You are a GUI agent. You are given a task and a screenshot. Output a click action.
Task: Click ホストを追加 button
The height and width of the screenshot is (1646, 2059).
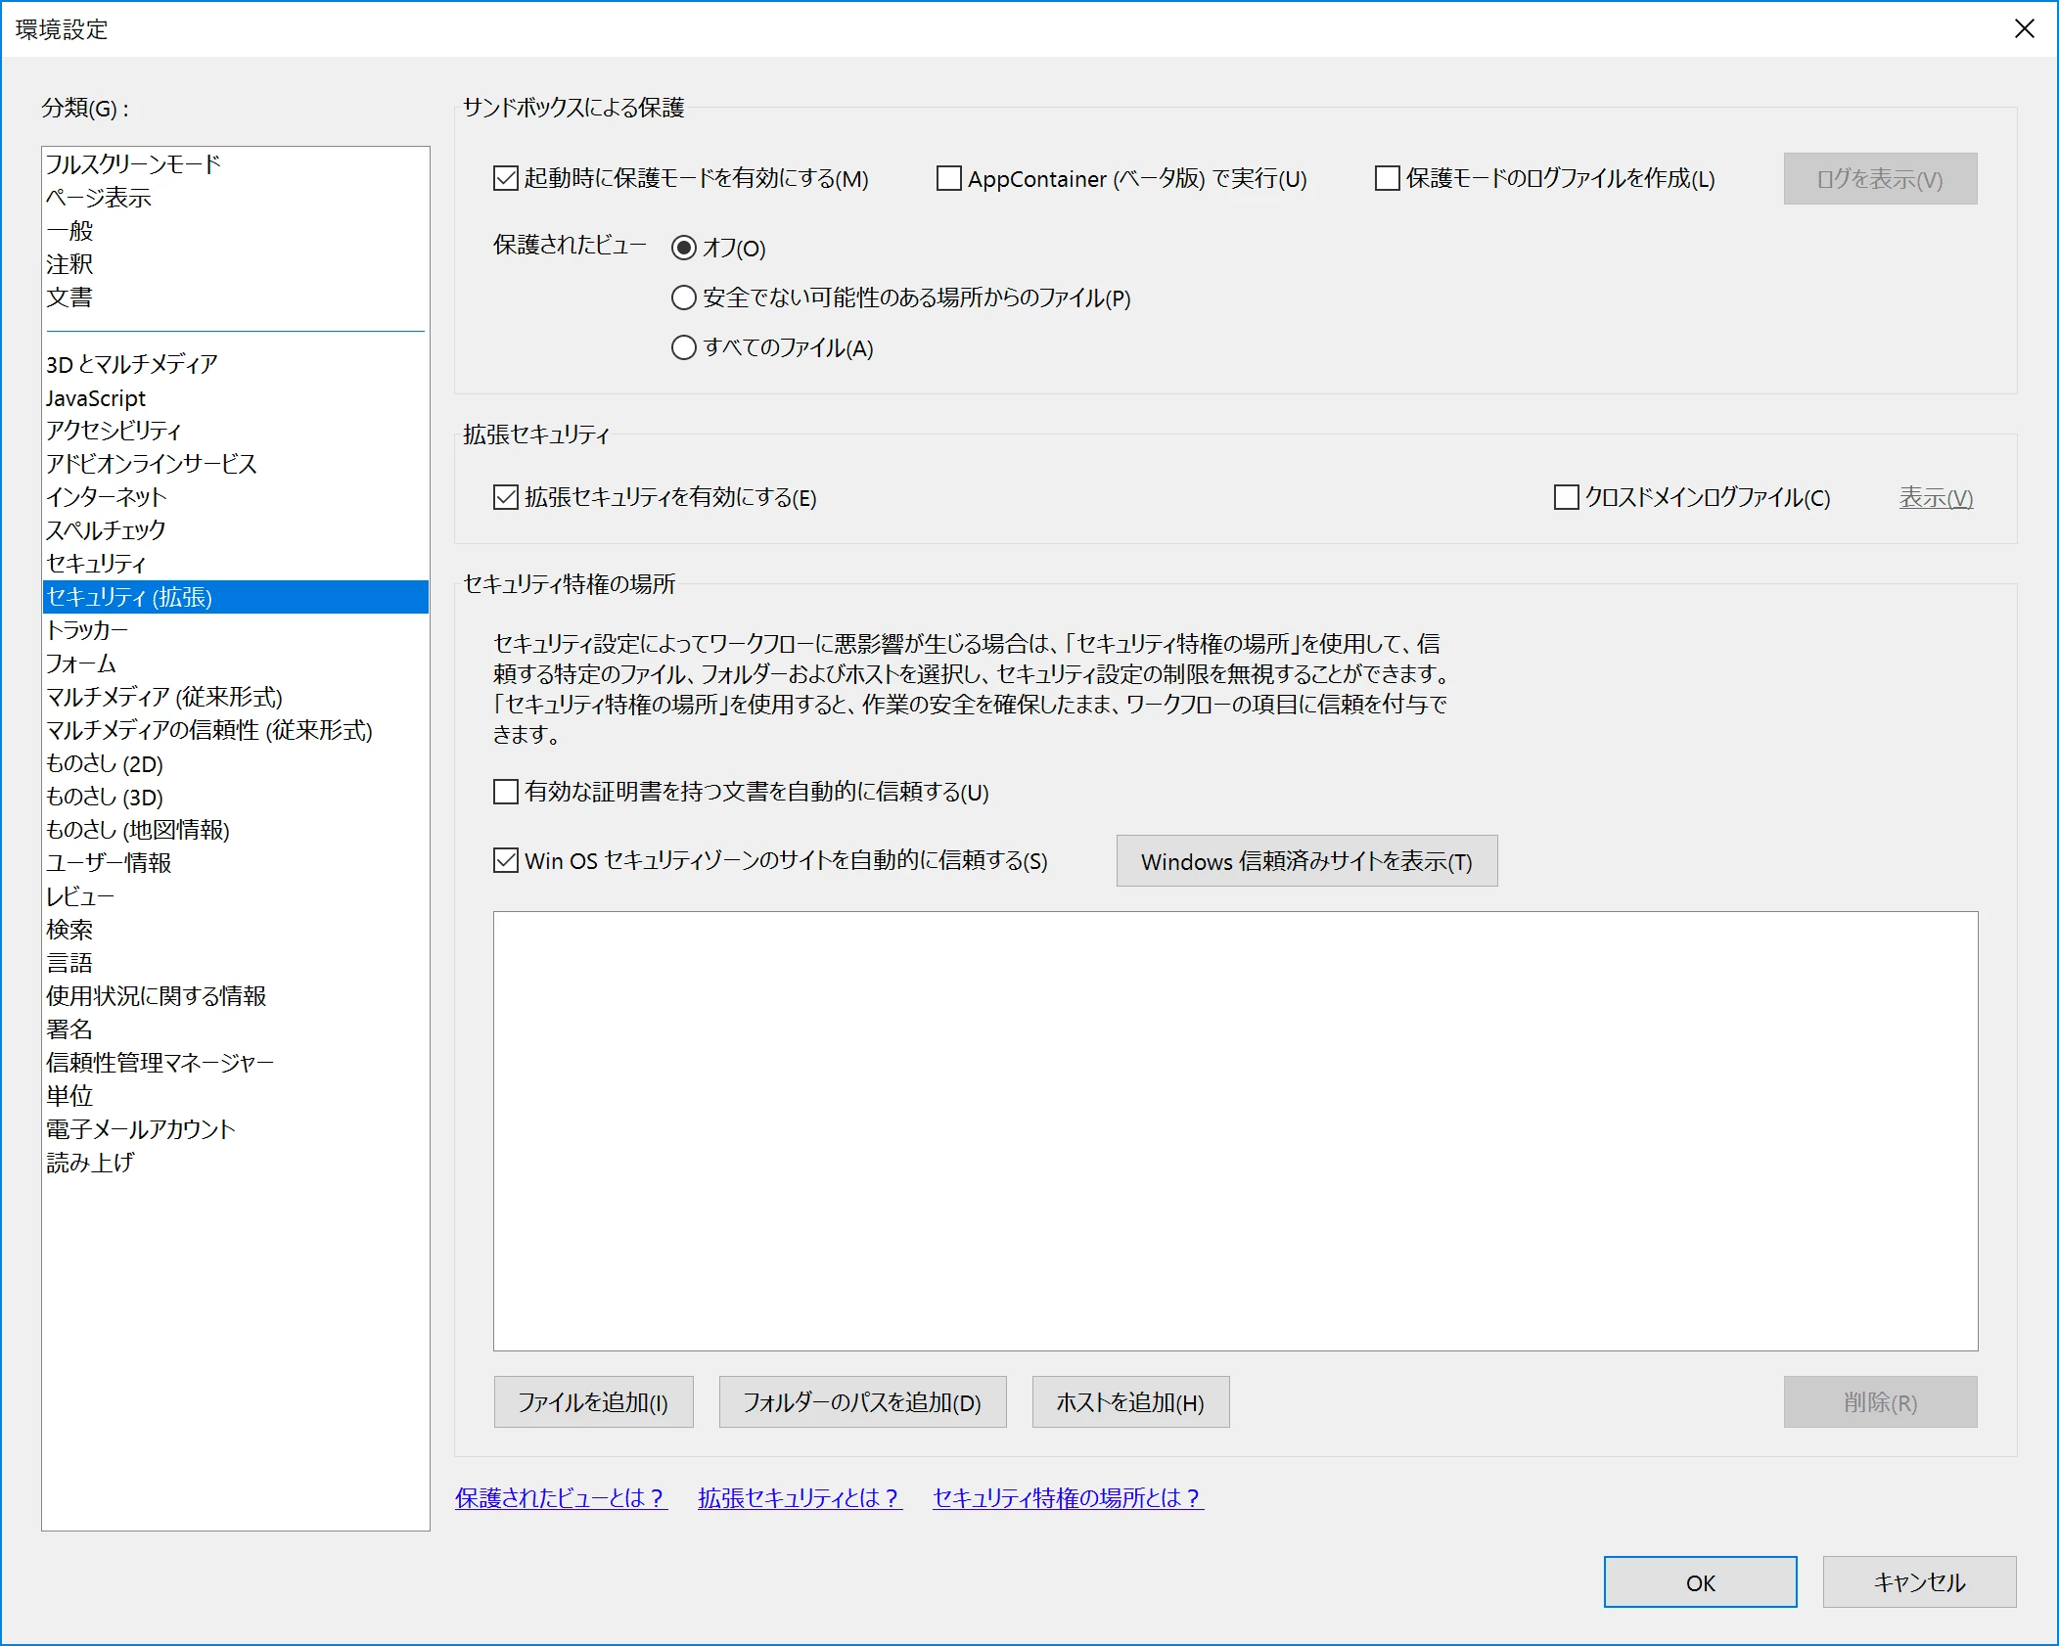[x=1129, y=1402]
